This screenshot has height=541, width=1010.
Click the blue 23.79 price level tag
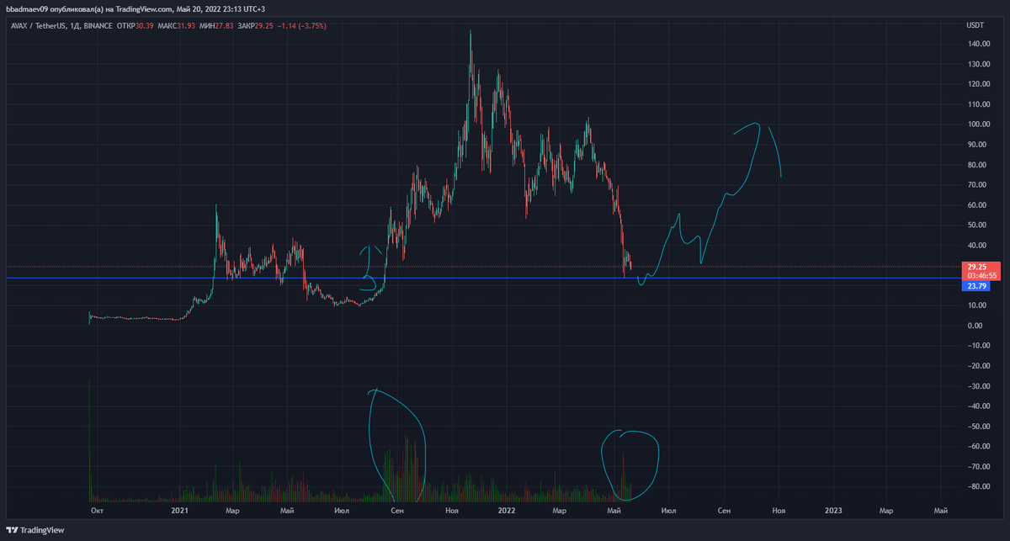(x=977, y=286)
